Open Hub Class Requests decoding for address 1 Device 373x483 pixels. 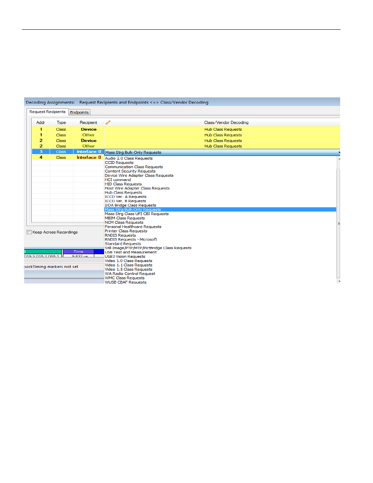pyautogui.click(x=223, y=129)
